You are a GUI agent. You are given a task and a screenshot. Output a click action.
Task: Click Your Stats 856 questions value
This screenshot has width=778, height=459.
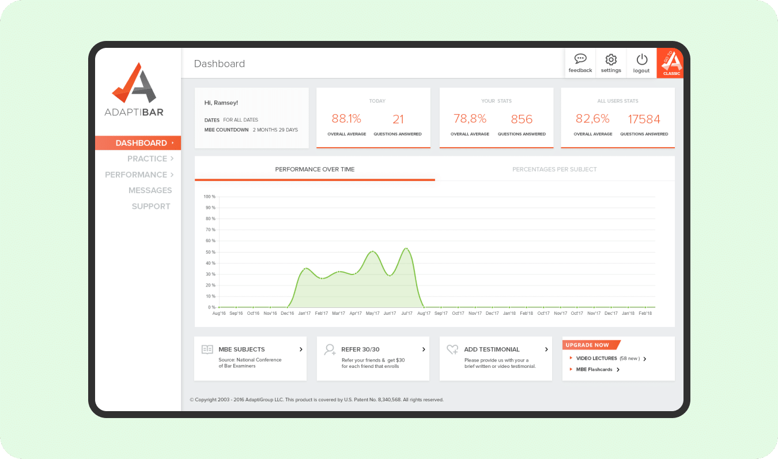pos(522,119)
